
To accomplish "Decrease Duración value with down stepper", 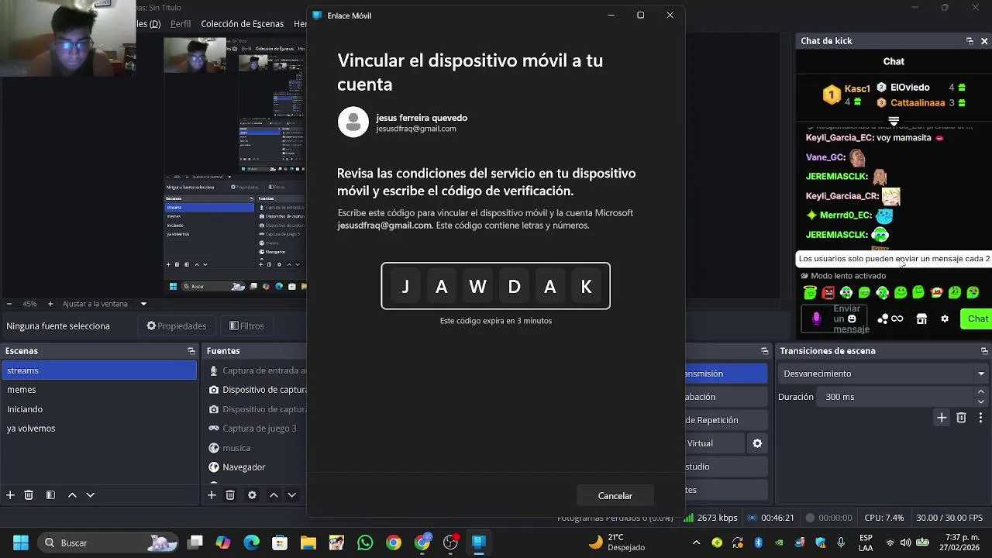I will tap(981, 401).
